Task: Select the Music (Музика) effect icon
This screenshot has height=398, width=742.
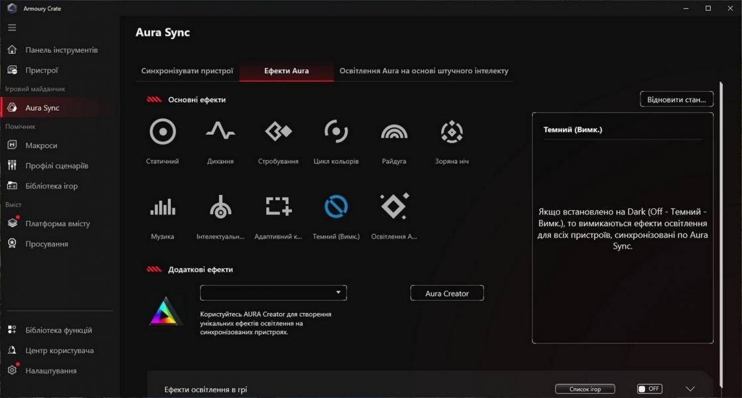Action: [x=163, y=206]
